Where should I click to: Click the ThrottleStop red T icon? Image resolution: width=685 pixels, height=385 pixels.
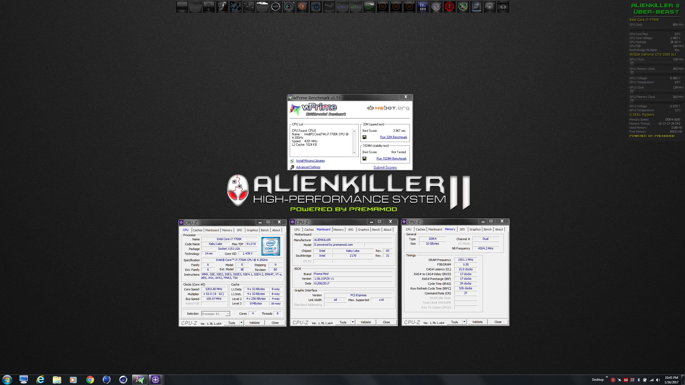click(449, 7)
